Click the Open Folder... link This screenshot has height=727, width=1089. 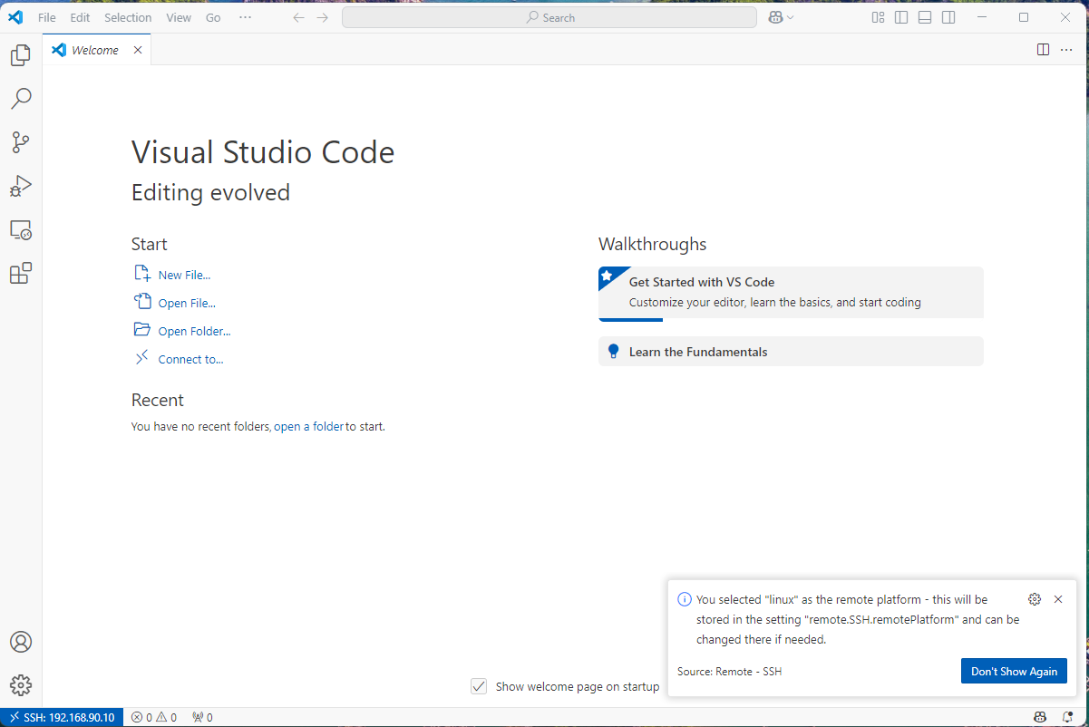coord(194,331)
